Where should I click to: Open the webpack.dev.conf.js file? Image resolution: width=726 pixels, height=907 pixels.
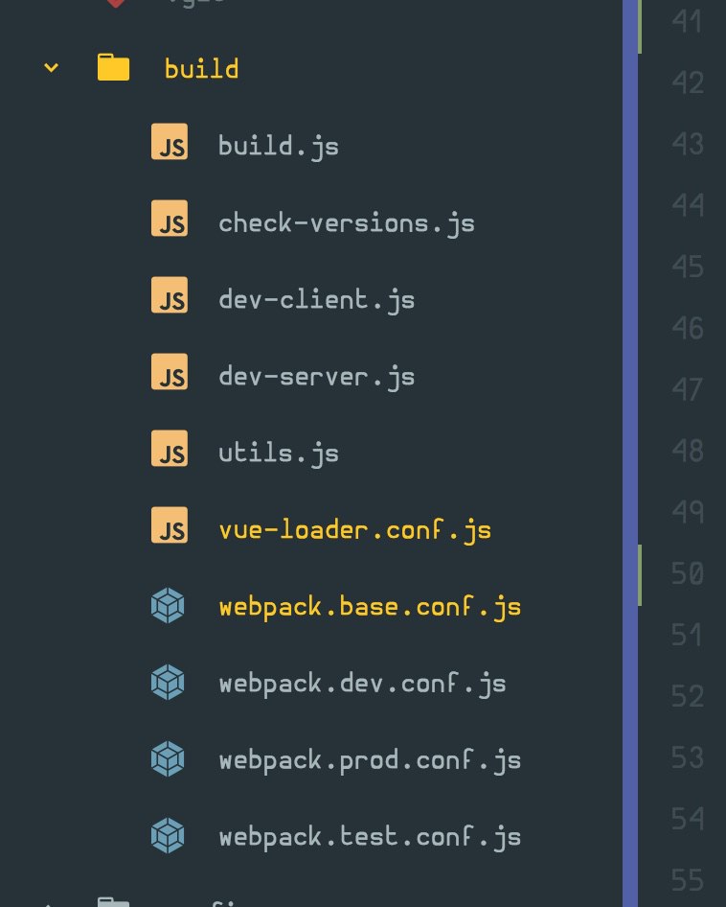click(x=362, y=683)
